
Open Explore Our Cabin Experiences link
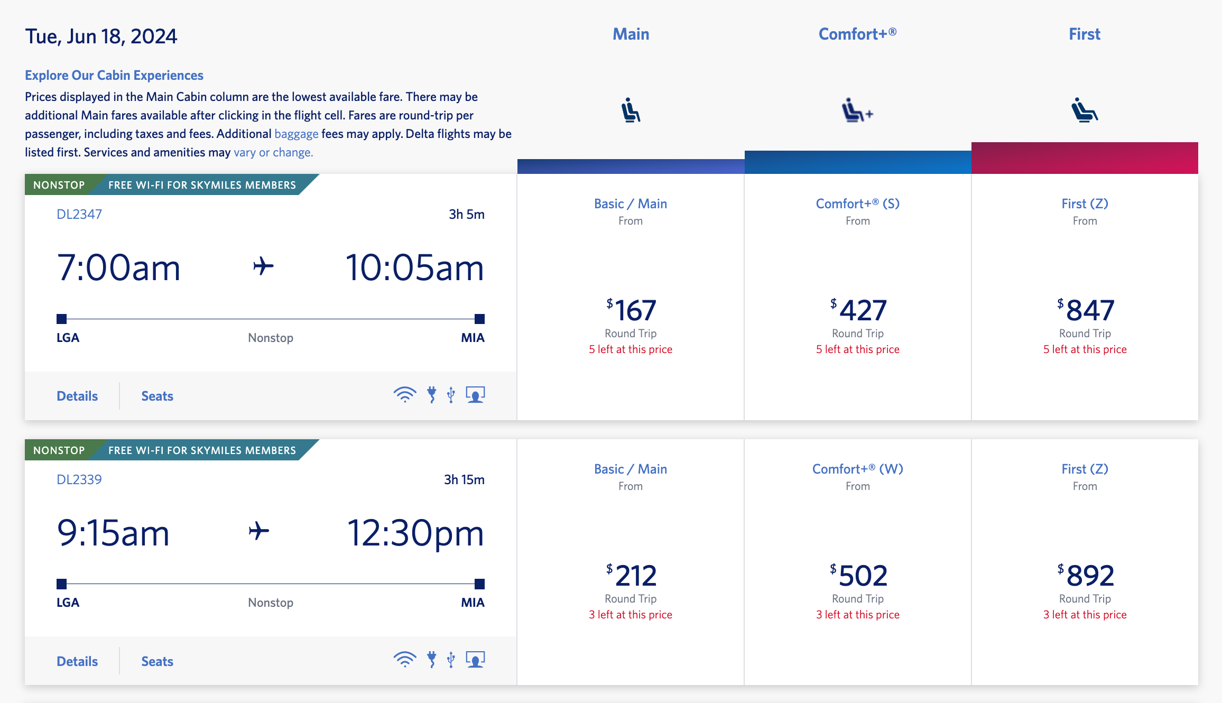pos(114,75)
